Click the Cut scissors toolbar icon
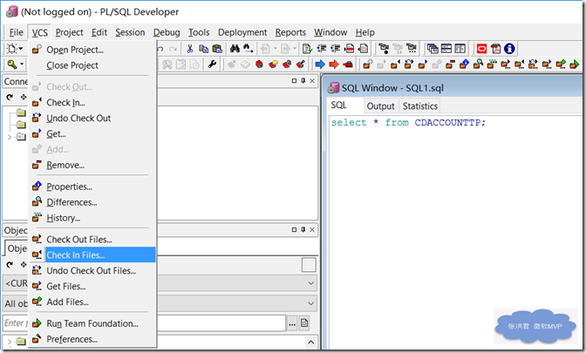This screenshot has height=353, width=586. tap(190, 49)
